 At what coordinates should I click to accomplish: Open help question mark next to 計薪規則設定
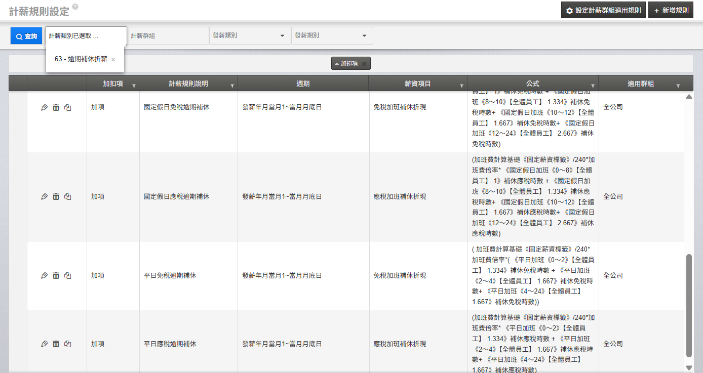[75, 7]
